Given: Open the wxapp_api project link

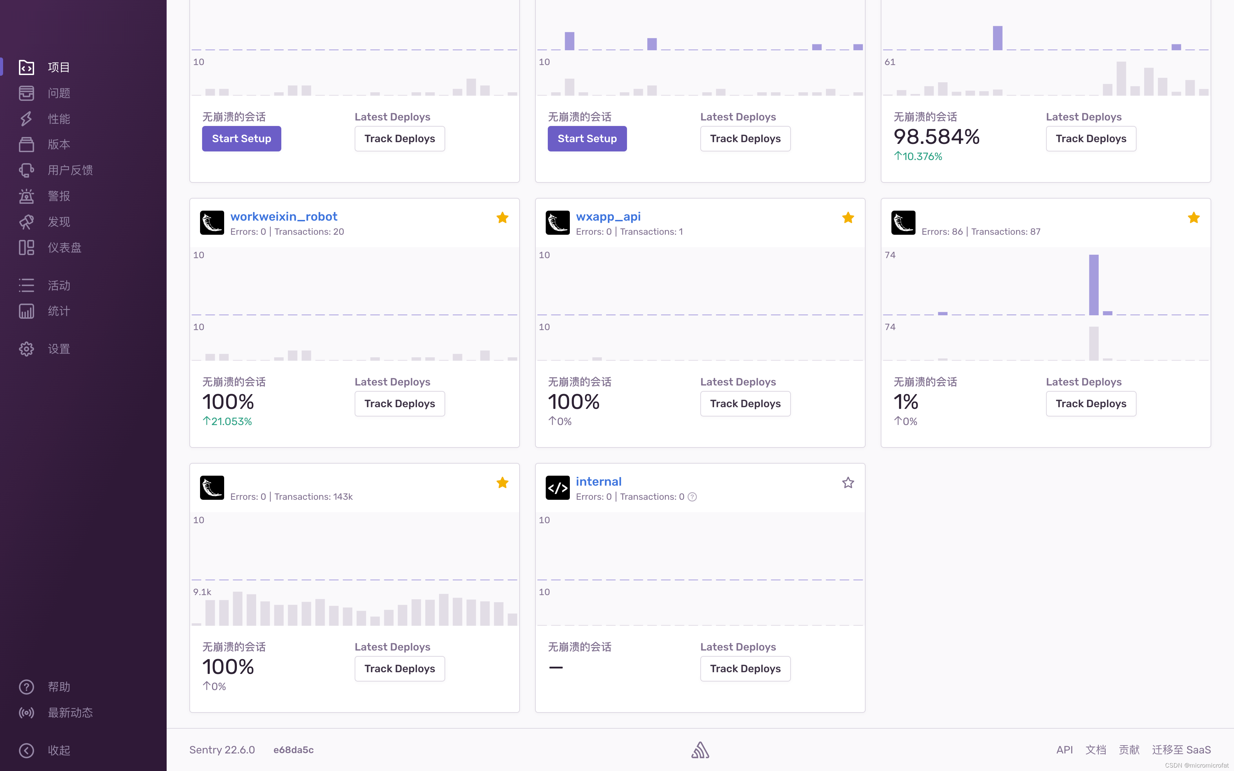Looking at the screenshot, I should tap(608, 217).
